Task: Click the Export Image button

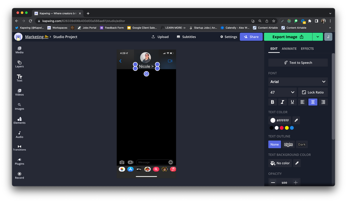Action: coord(288,37)
